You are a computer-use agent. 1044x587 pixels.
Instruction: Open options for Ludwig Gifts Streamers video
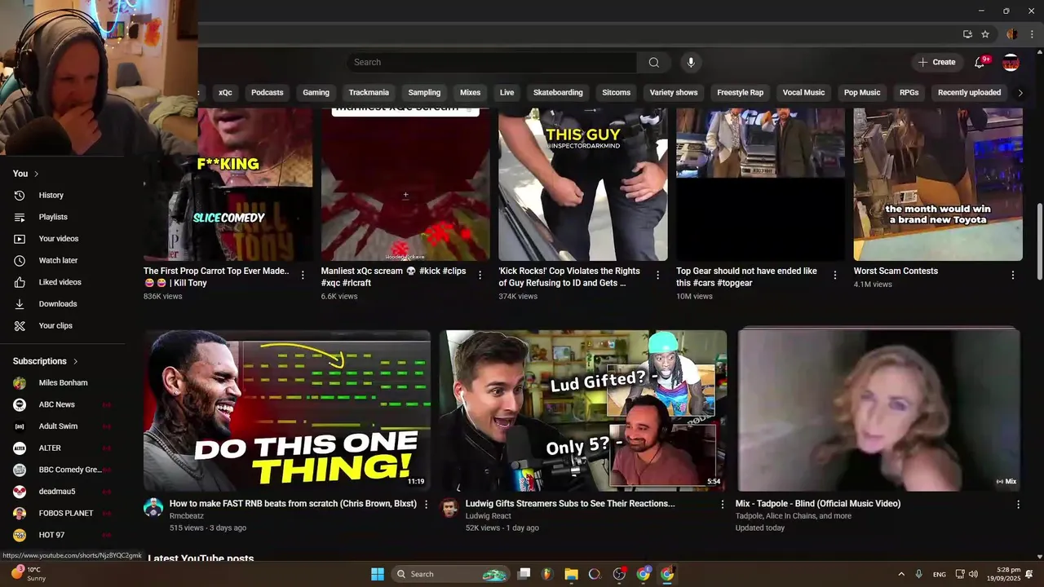coord(721,505)
